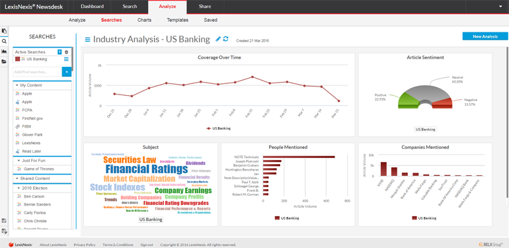
Task: Open the Templates sub-menu item
Action: point(178,20)
